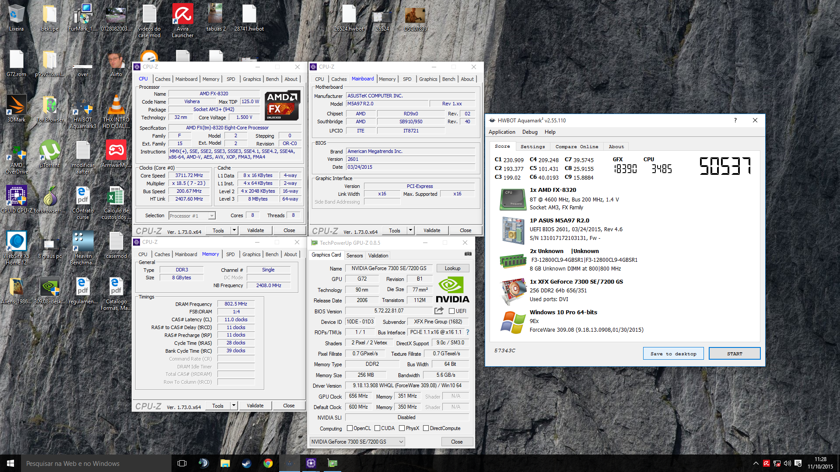Toggle UEFI checkbox in GPU-Z

452,311
